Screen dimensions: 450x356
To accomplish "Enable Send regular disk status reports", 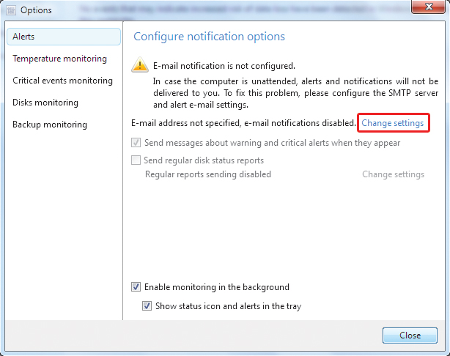I will click(x=136, y=160).
